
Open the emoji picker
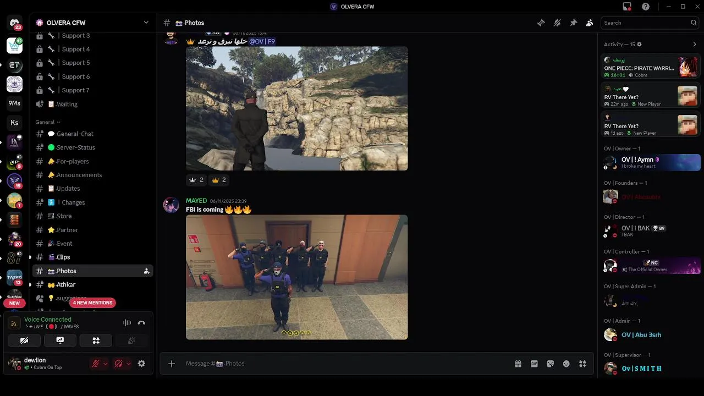click(x=566, y=364)
